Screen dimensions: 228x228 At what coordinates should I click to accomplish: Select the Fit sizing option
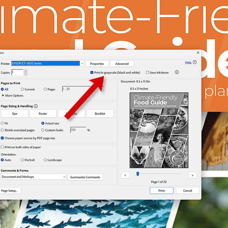tap(2, 123)
